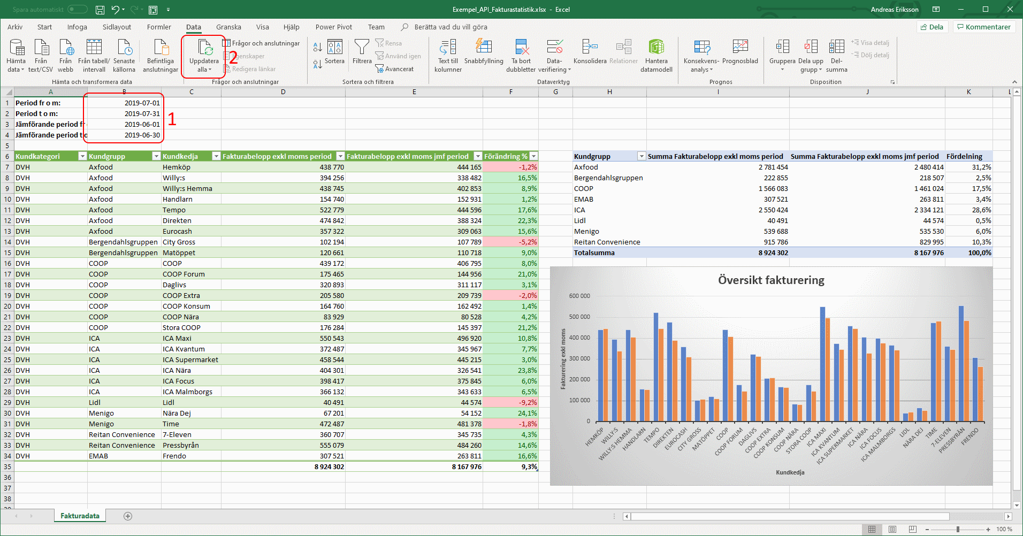
Task: Click Dölj detalj
Action: [x=870, y=55]
